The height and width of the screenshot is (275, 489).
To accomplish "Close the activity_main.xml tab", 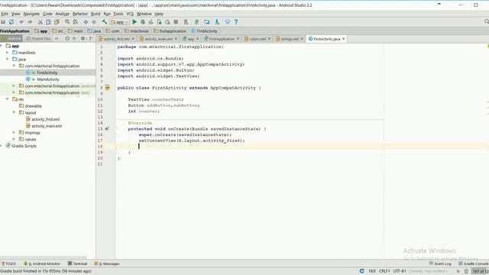I will point(176,39).
